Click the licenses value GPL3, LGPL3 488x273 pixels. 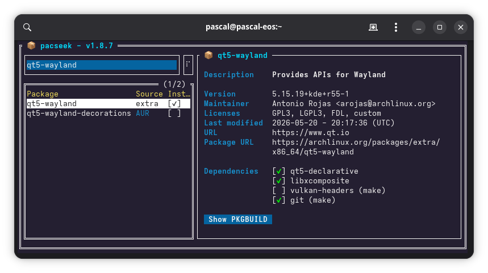click(x=327, y=113)
